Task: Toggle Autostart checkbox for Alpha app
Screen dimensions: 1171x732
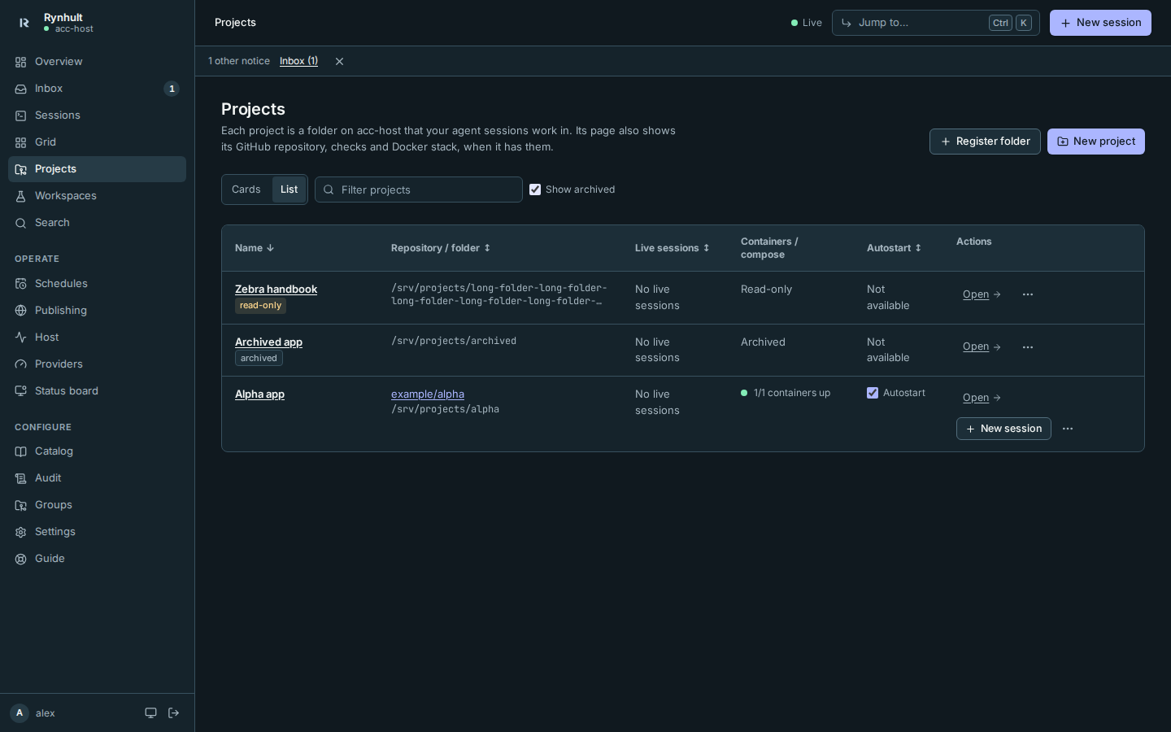Action: [x=873, y=393]
